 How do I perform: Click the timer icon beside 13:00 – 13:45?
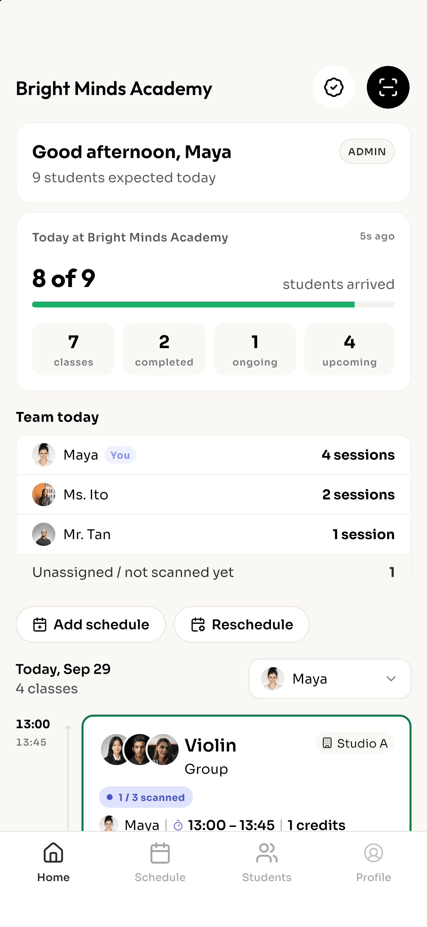178,825
